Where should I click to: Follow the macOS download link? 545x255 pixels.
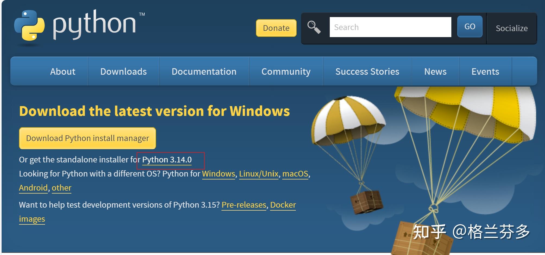295,174
